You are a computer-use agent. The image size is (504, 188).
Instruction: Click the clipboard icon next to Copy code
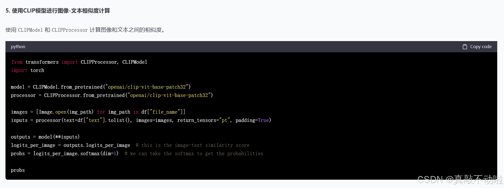(x=465, y=47)
